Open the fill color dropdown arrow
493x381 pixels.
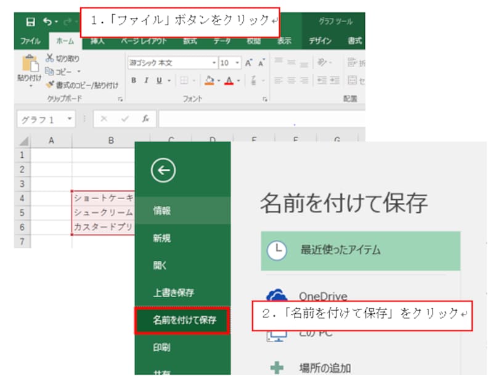pos(220,81)
